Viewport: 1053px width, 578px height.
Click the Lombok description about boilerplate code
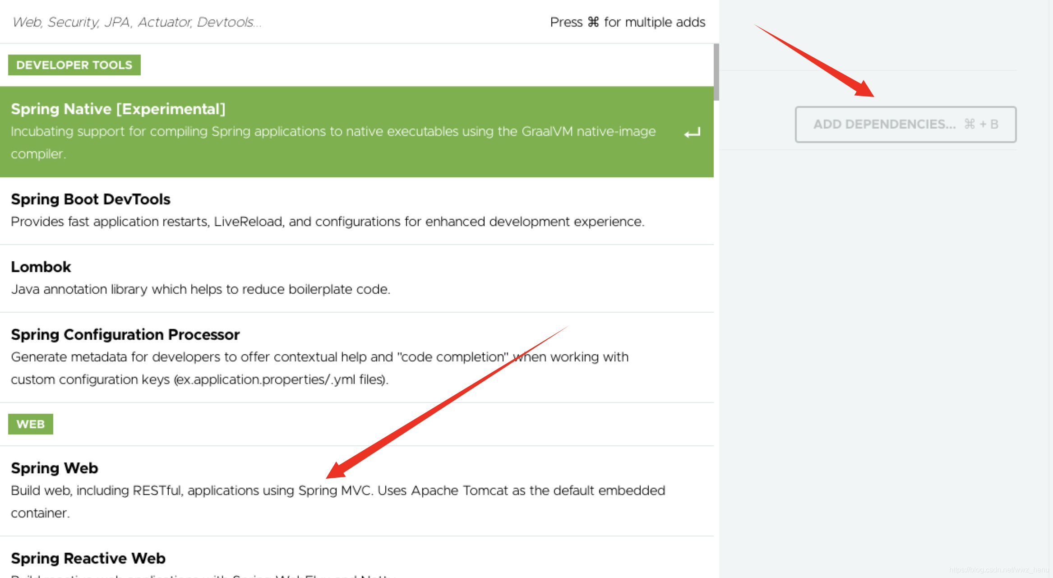point(200,289)
